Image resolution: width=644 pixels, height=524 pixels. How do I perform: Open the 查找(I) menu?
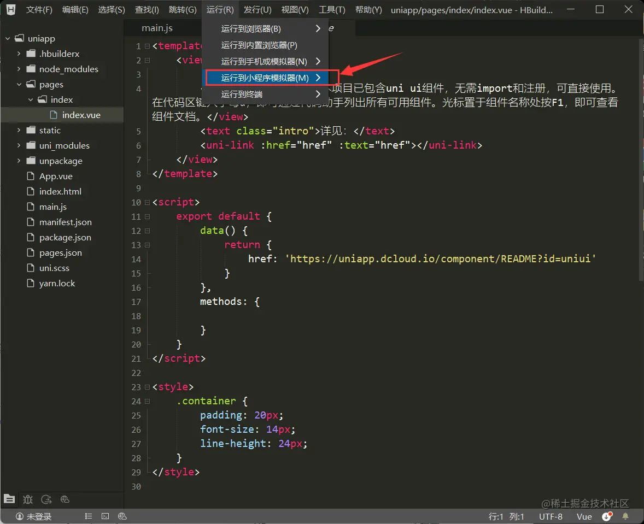pos(147,9)
